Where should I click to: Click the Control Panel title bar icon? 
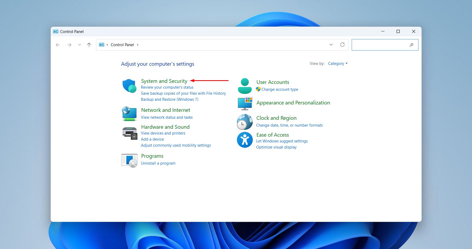56,31
